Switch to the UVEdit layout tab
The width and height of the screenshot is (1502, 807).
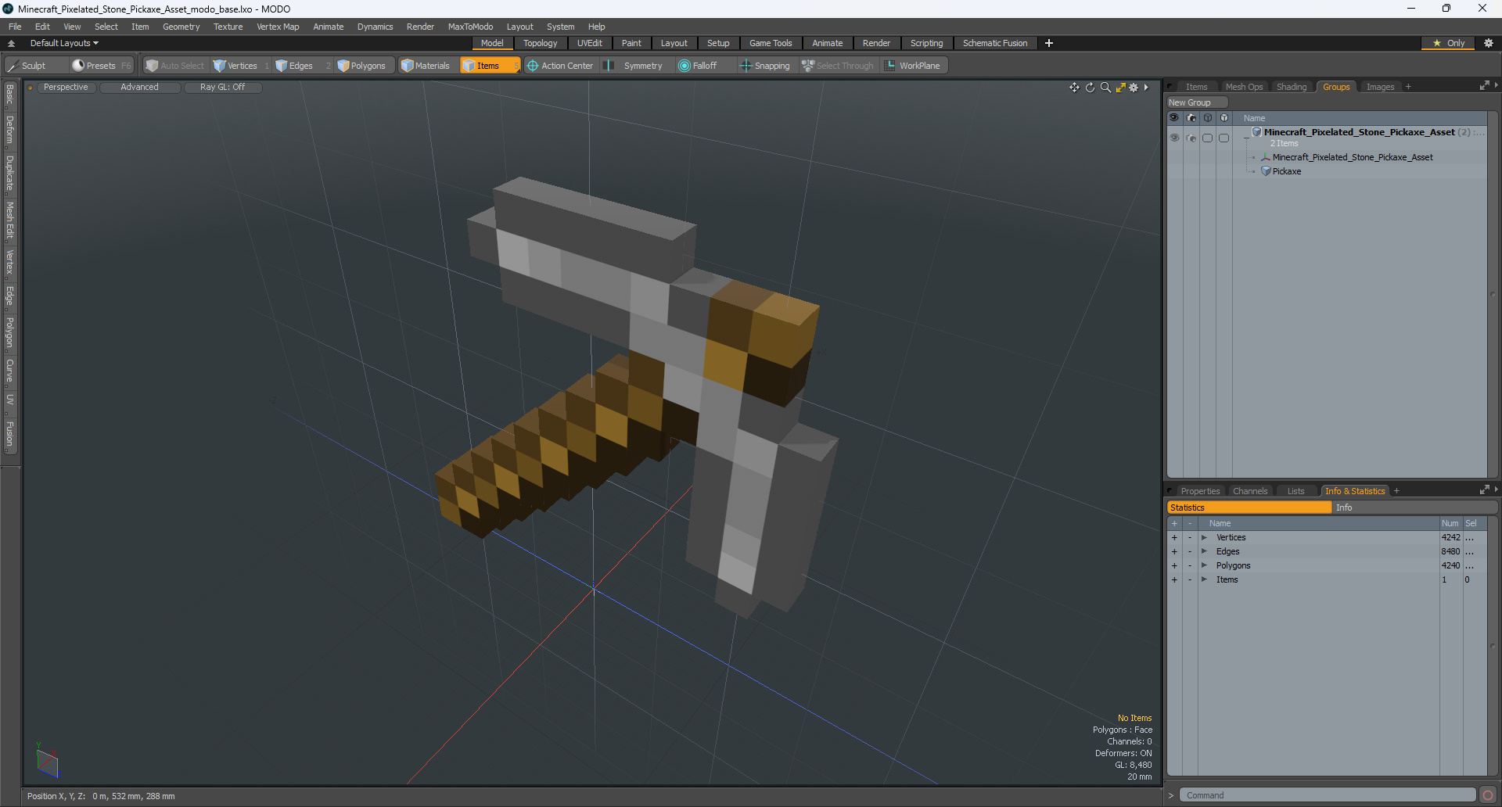pos(590,43)
